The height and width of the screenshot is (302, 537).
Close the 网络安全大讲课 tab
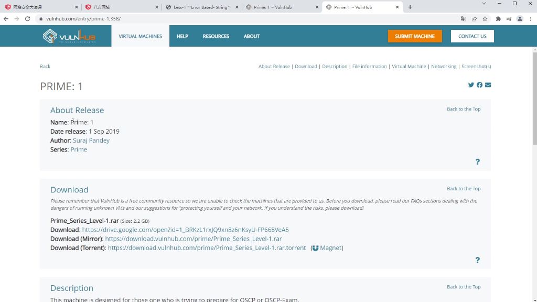[x=77, y=7]
